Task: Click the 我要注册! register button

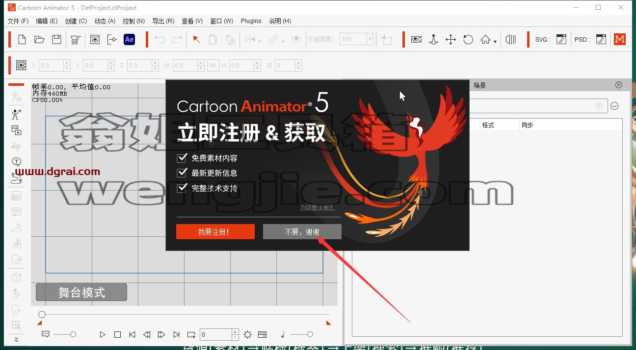Action: tap(215, 232)
